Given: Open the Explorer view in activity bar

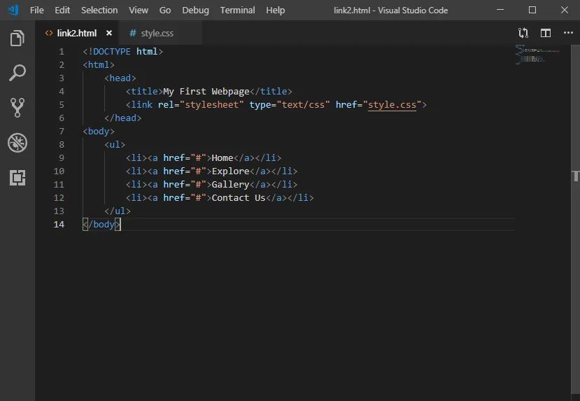Looking at the screenshot, I should point(17,38).
